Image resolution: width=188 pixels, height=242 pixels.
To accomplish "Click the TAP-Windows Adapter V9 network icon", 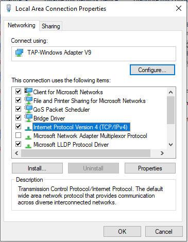I will click(x=19, y=53).
